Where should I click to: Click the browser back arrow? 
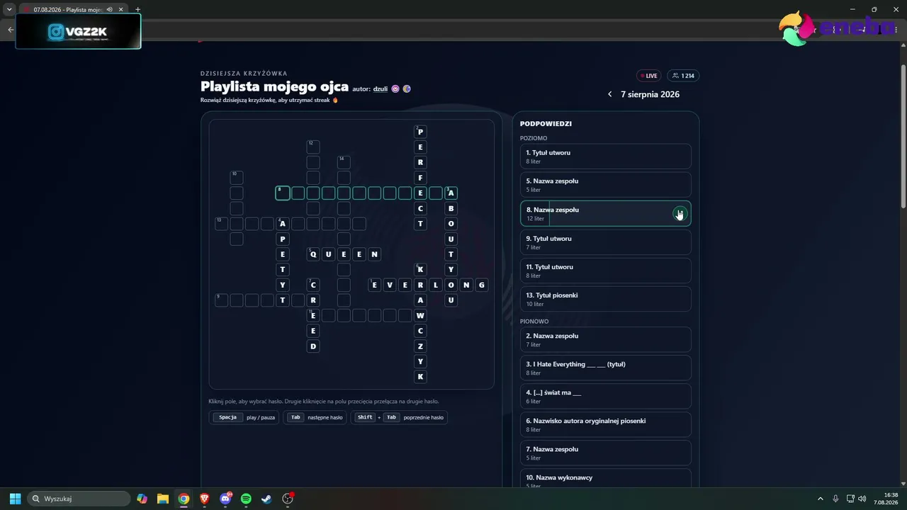point(10,29)
